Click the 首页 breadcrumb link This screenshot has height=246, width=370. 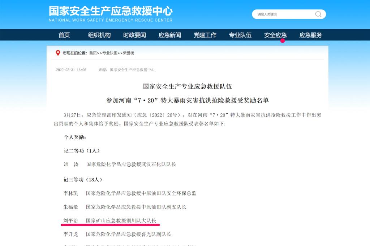click(93, 53)
